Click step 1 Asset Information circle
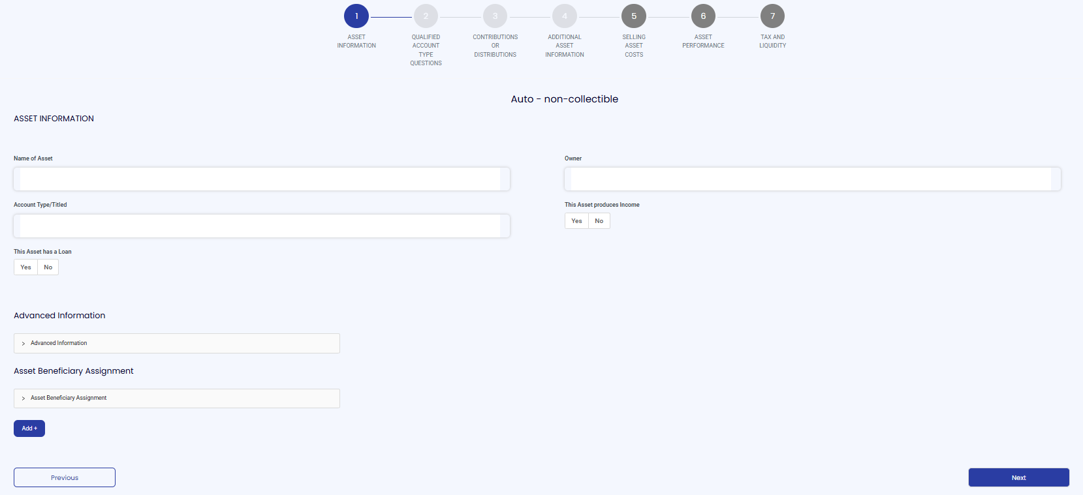Image resolution: width=1083 pixels, height=495 pixels. [356, 16]
